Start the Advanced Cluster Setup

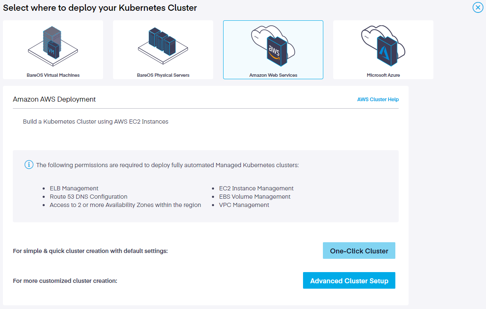[x=349, y=281]
